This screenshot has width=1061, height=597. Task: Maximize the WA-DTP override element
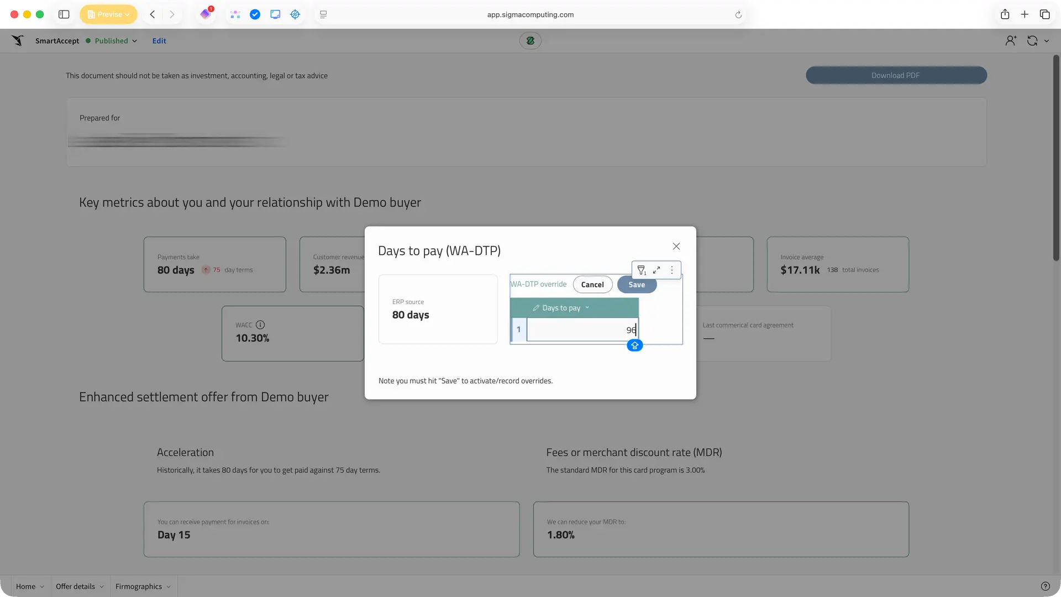656,270
